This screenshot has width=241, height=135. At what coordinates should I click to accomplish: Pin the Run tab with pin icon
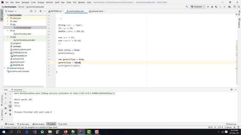tap(6, 113)
